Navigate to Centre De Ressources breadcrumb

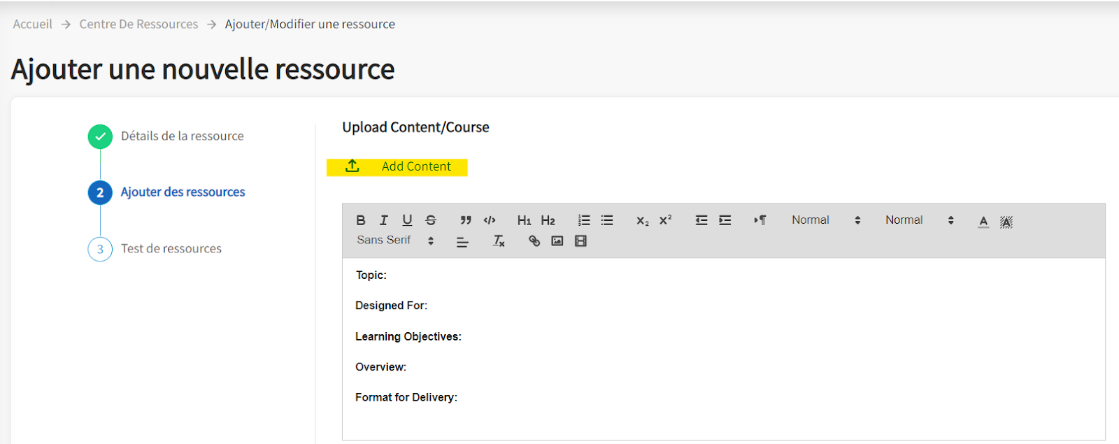click(138, 24)
